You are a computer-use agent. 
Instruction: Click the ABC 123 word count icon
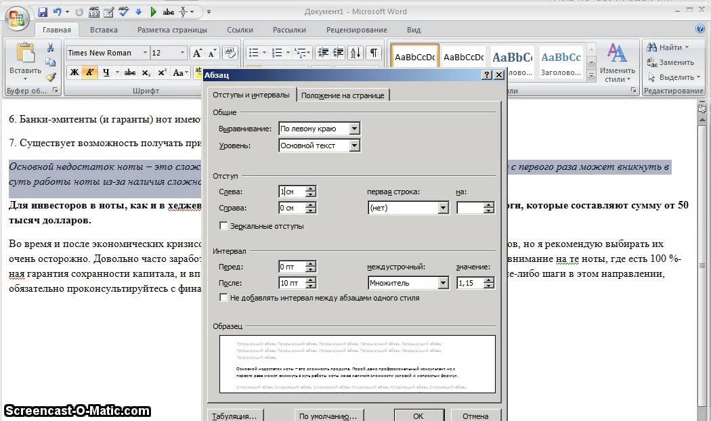tap(94, 12)
